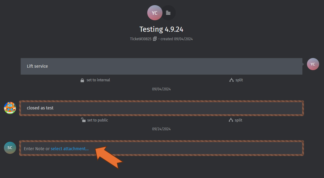Click the open lock icon under closed as test
324x178 pixels.
coord(83,120)
